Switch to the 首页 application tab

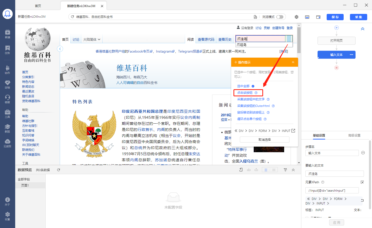pyautogui.click(x=38, y=6)
